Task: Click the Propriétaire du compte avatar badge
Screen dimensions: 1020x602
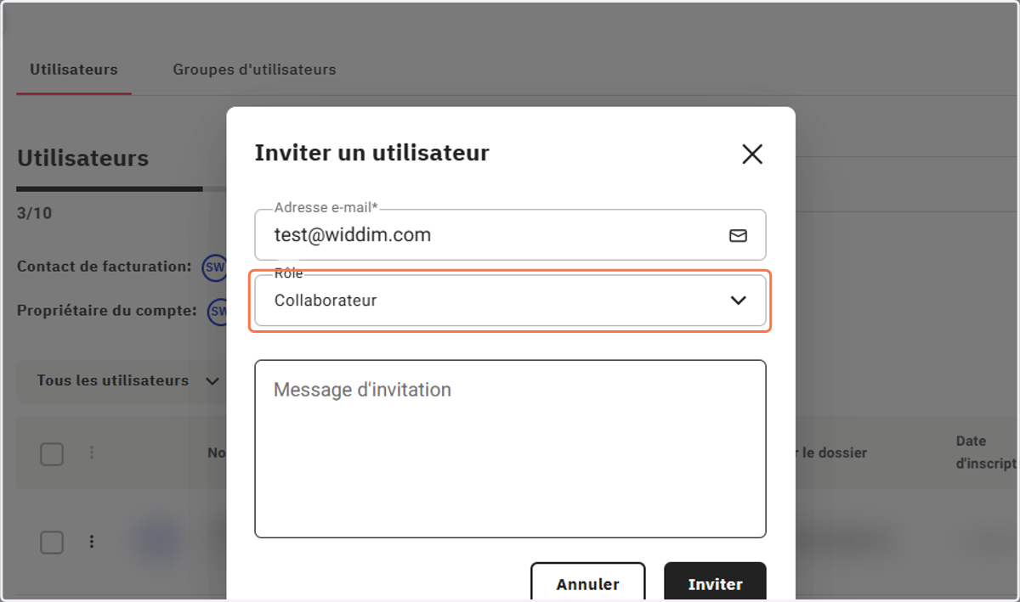Action: click(x=218, y=312)
